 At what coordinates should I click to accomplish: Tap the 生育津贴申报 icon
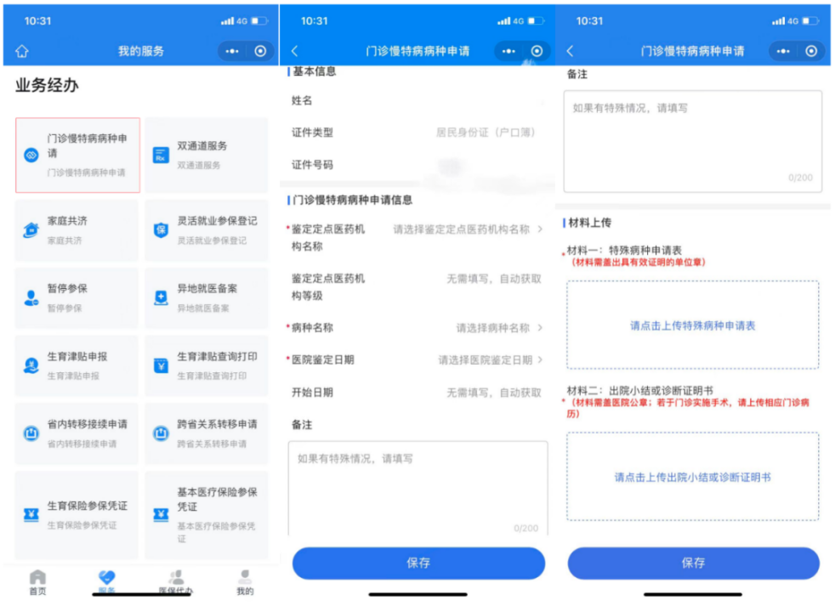31,365
